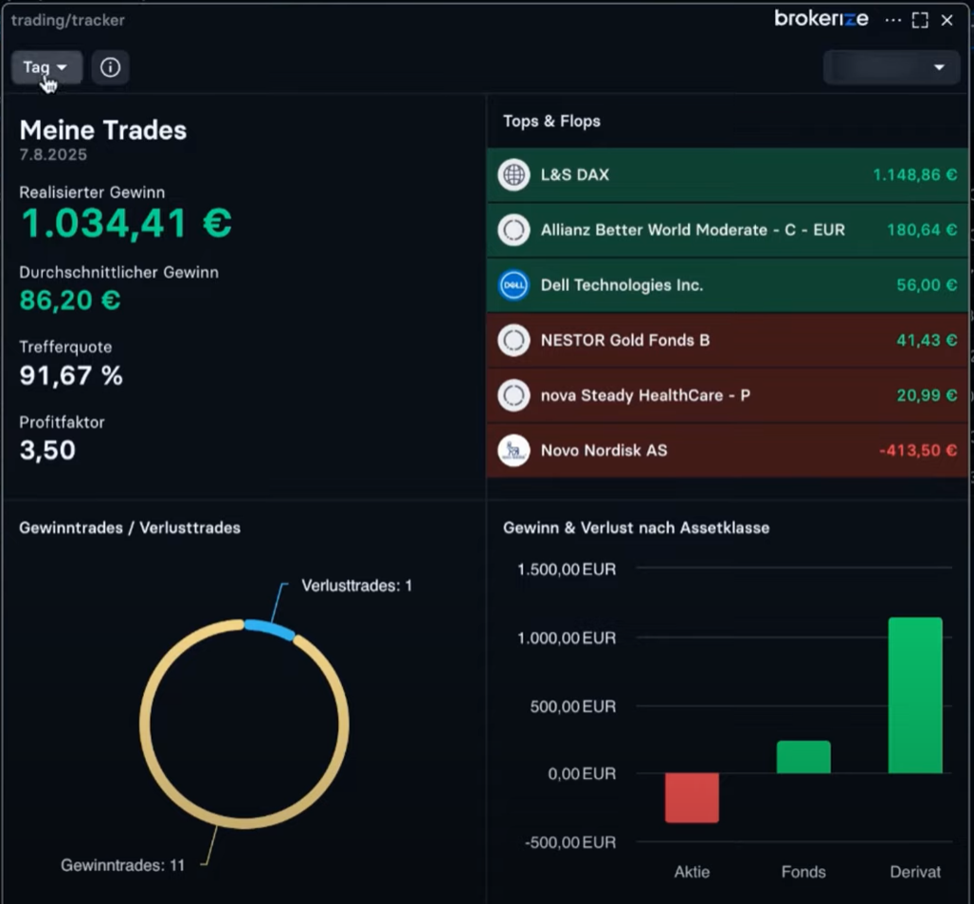Click the 41,43 € profit value
Screen dimensions: 974x904
[x=927, y=340]
